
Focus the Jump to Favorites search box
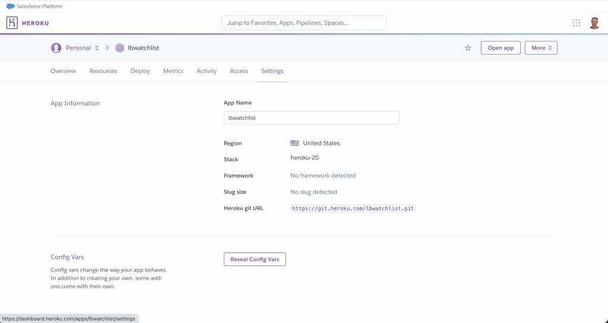(x=303, y=23)
